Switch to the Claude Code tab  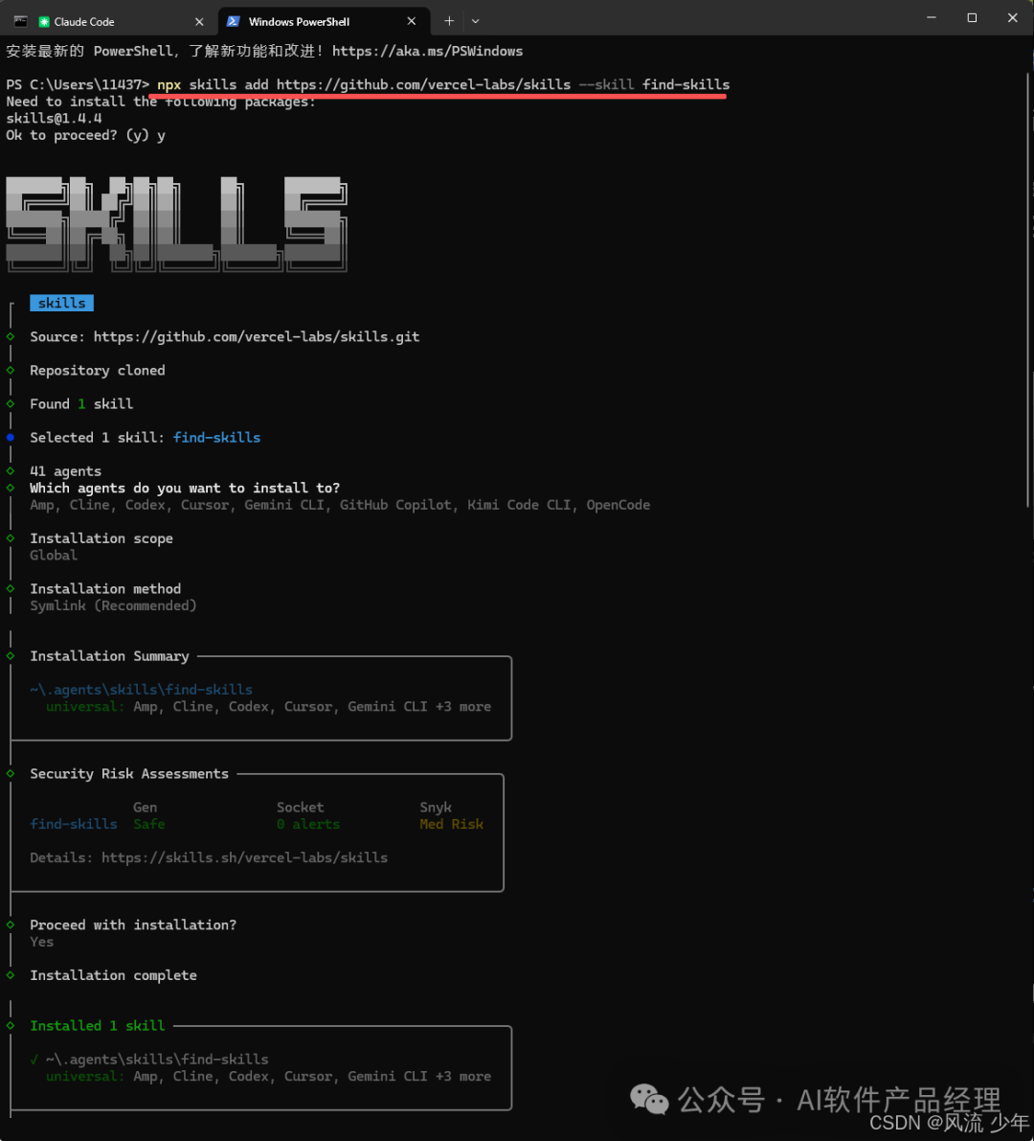[x=105, y=20]
